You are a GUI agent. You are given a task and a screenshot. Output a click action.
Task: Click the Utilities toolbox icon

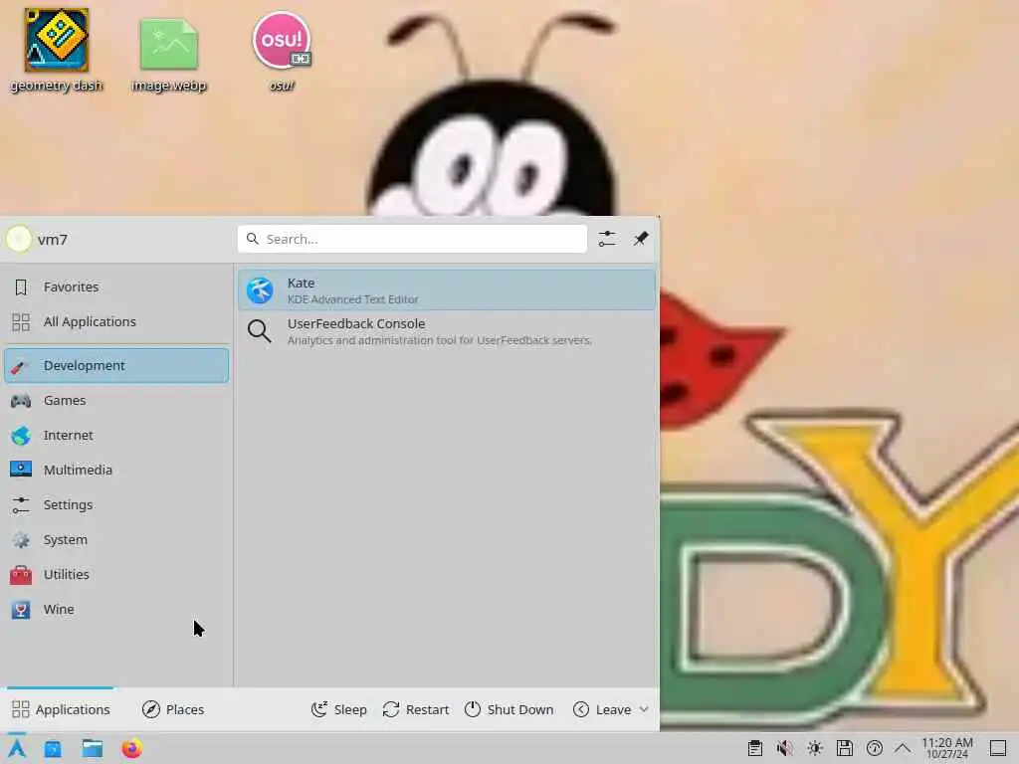[x=21, y=575]
